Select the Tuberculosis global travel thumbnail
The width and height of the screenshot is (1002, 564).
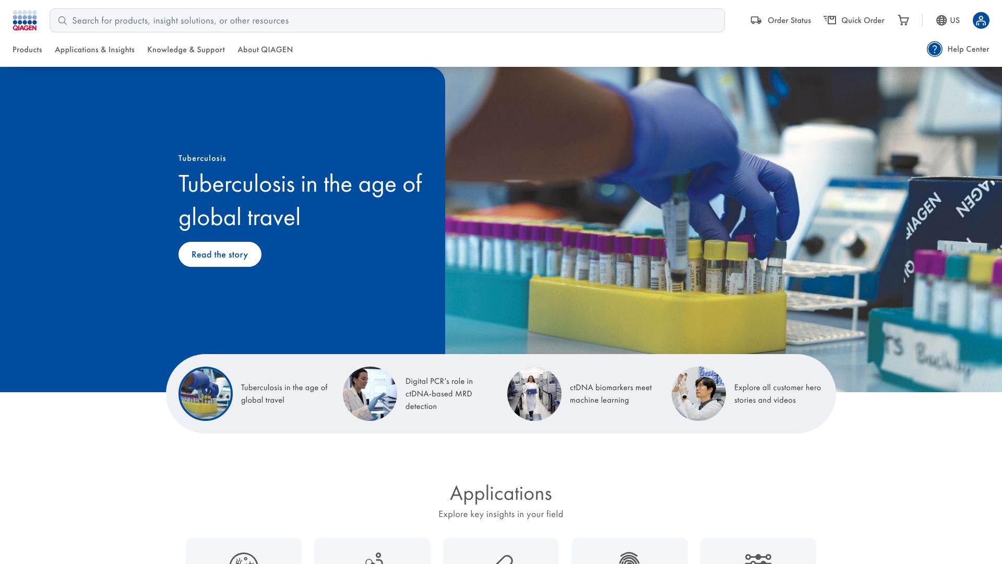click(206, 394)
